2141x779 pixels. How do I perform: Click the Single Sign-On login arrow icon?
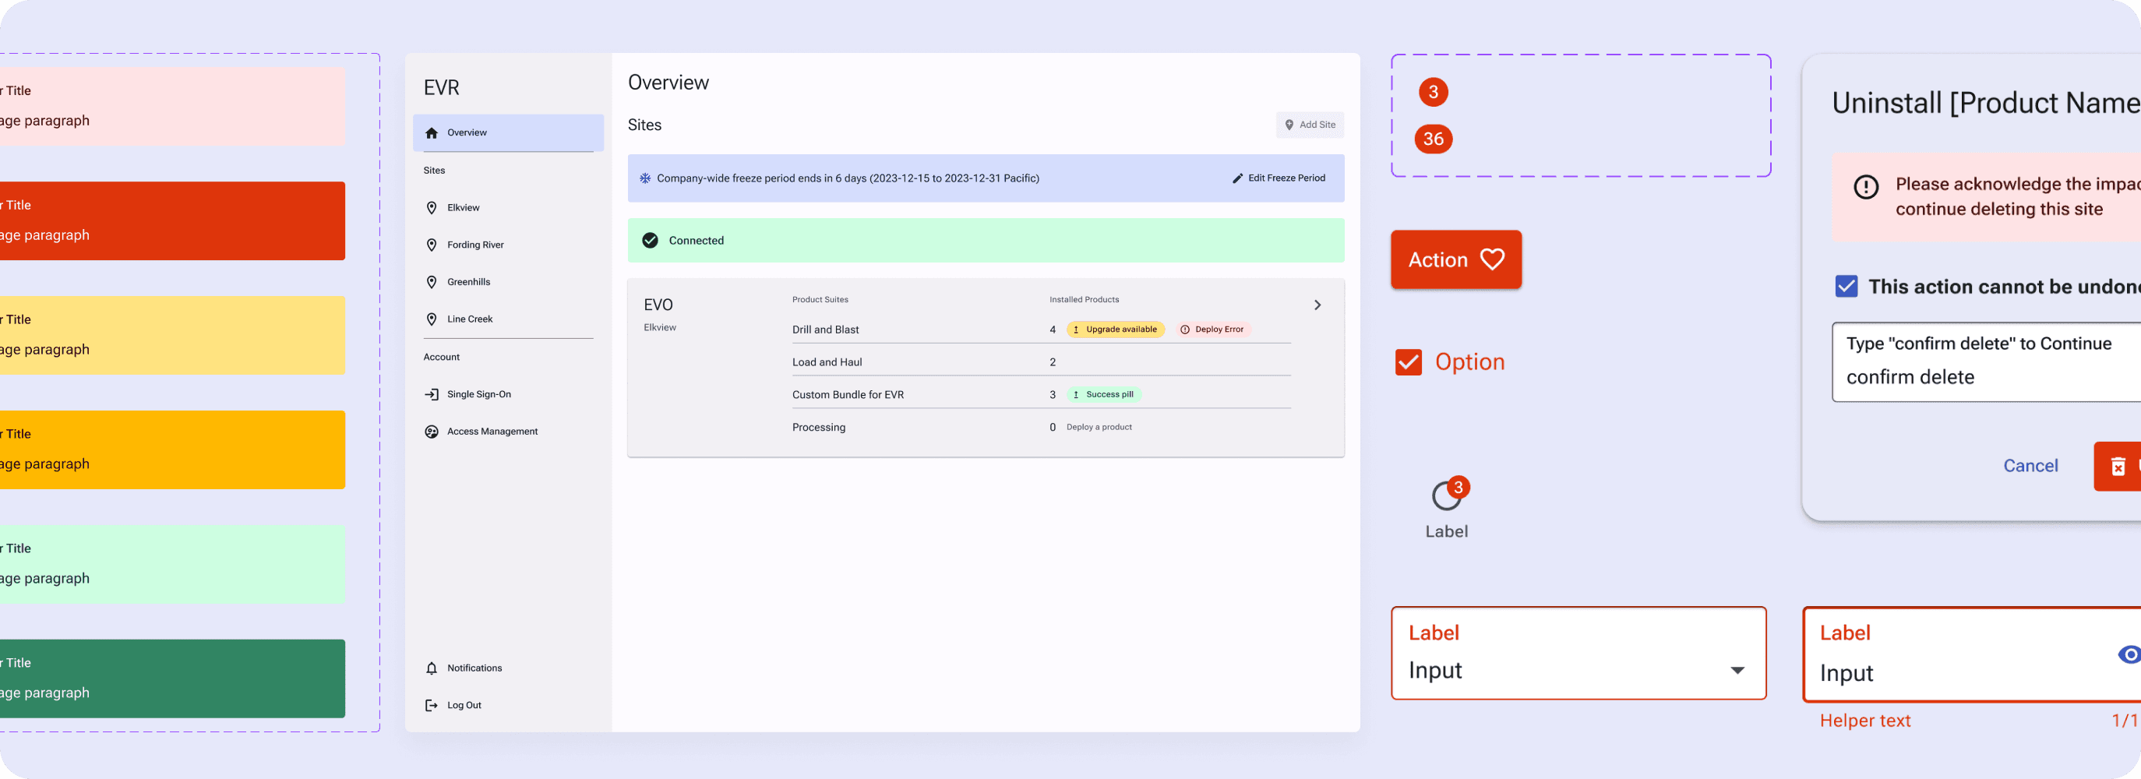click(x=432, y=394)
